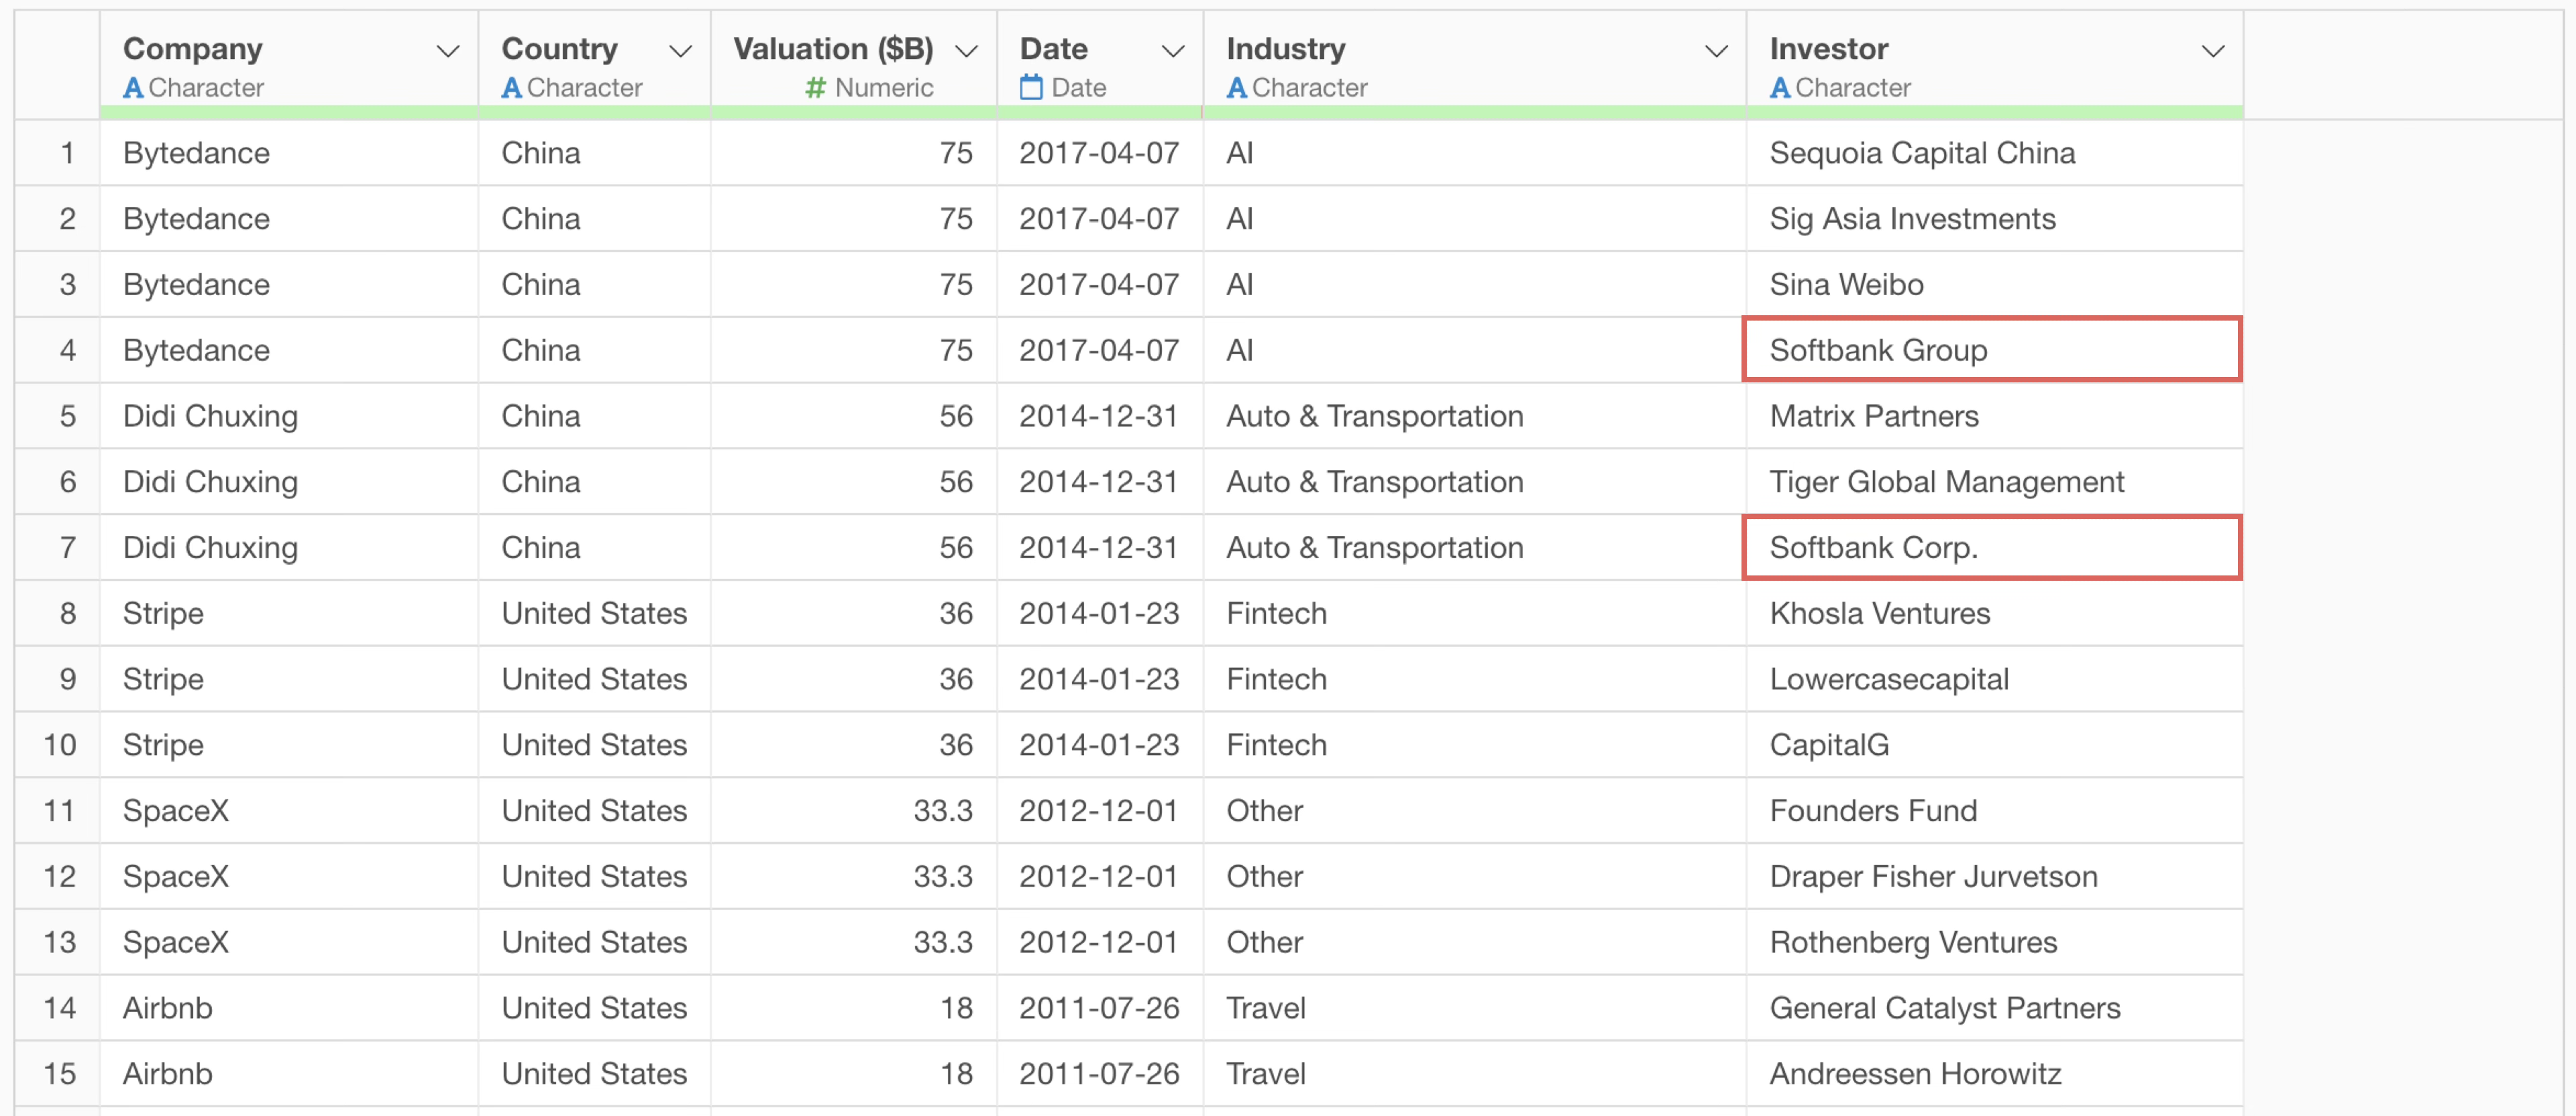Open the Country column dropdown menu
This screenshot has width=2576, height=1116.
(680, 50)
